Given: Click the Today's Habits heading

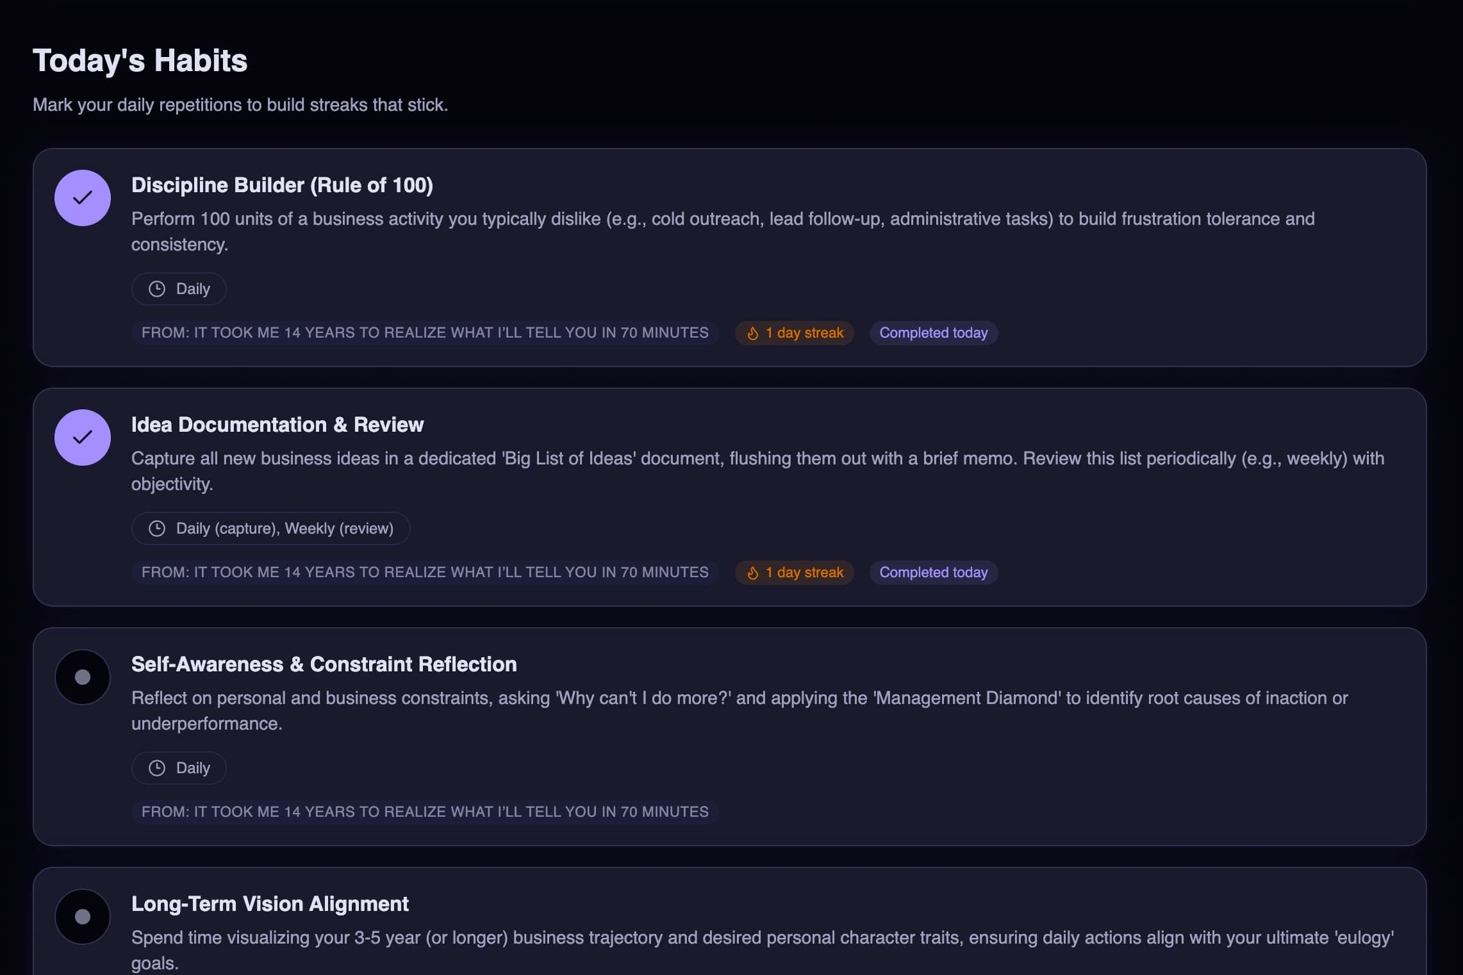Looking at the screenshot, I should pyautogui.click(x=140, y=60).
